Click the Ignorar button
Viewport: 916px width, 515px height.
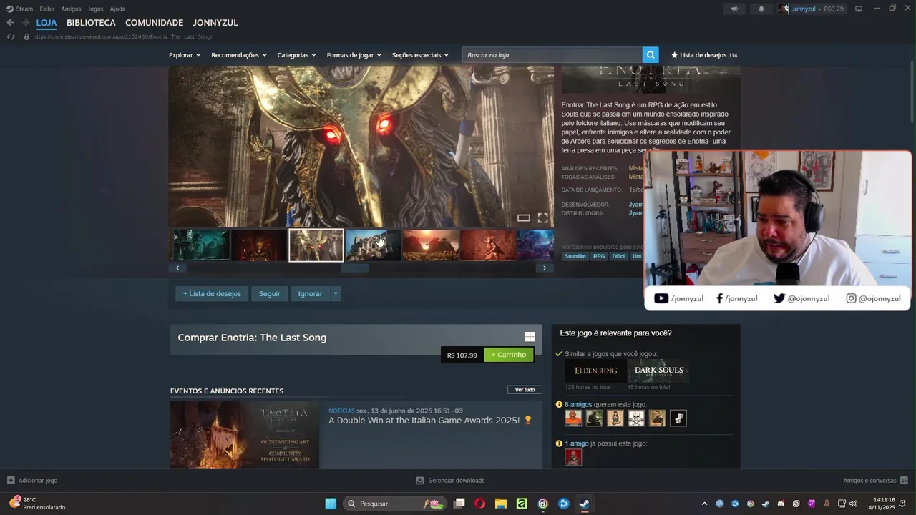click(310, 293)
